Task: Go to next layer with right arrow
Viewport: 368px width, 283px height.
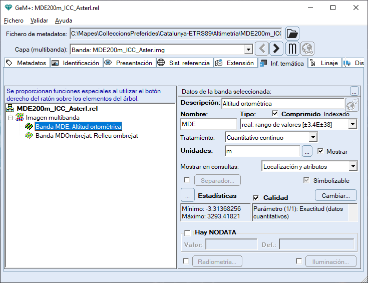Action: (x=276, y=49)
